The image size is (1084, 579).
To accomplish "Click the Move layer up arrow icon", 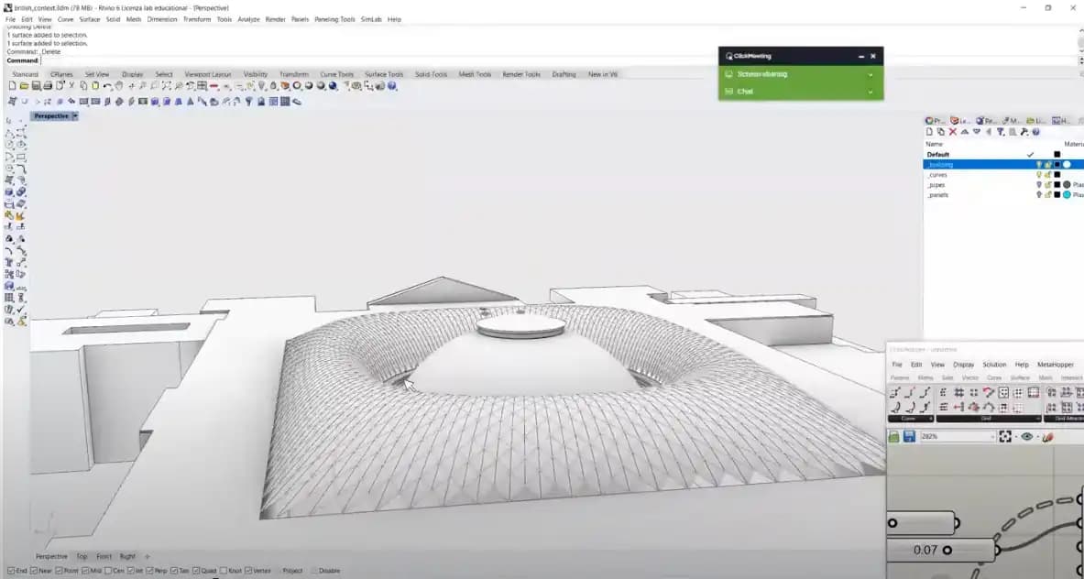I will coord(964,131).
